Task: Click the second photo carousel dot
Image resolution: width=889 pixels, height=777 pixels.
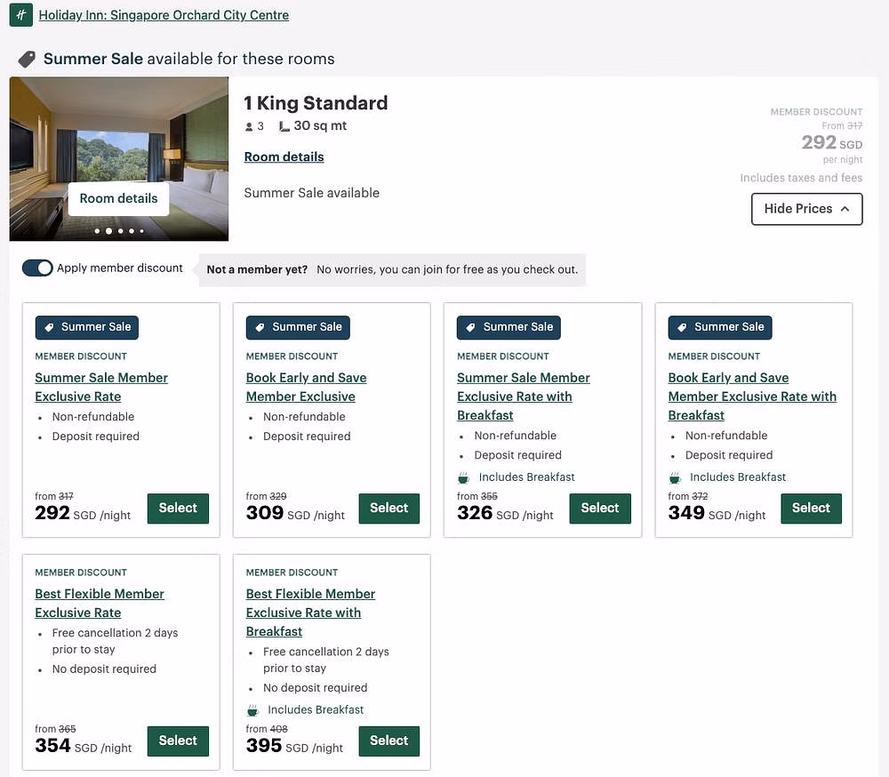Action: point(108,231)
